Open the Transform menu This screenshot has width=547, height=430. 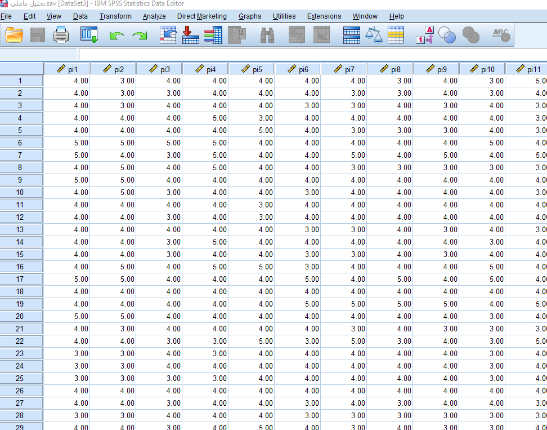115,16
